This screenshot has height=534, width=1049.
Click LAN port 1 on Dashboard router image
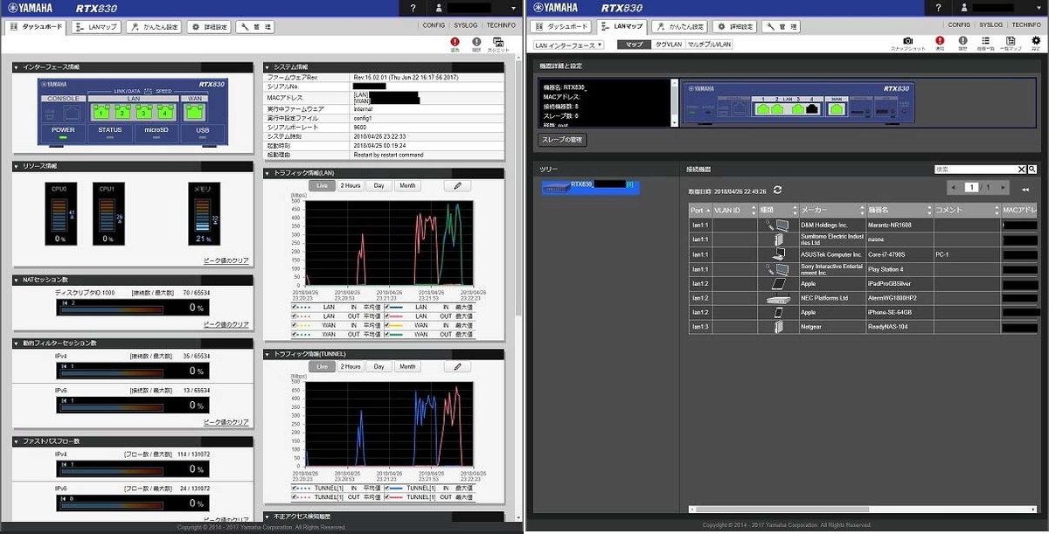pyautogui.click(x=102, y=112)
